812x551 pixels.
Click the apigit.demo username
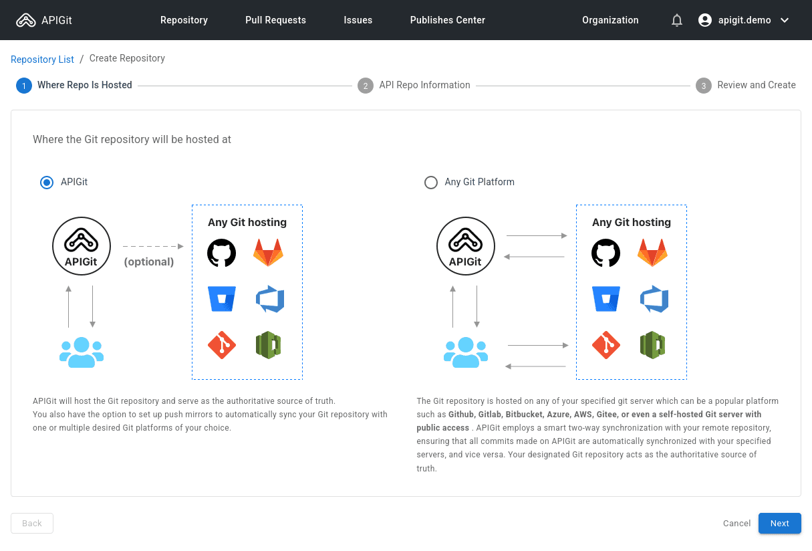click(x=745, y=20)
